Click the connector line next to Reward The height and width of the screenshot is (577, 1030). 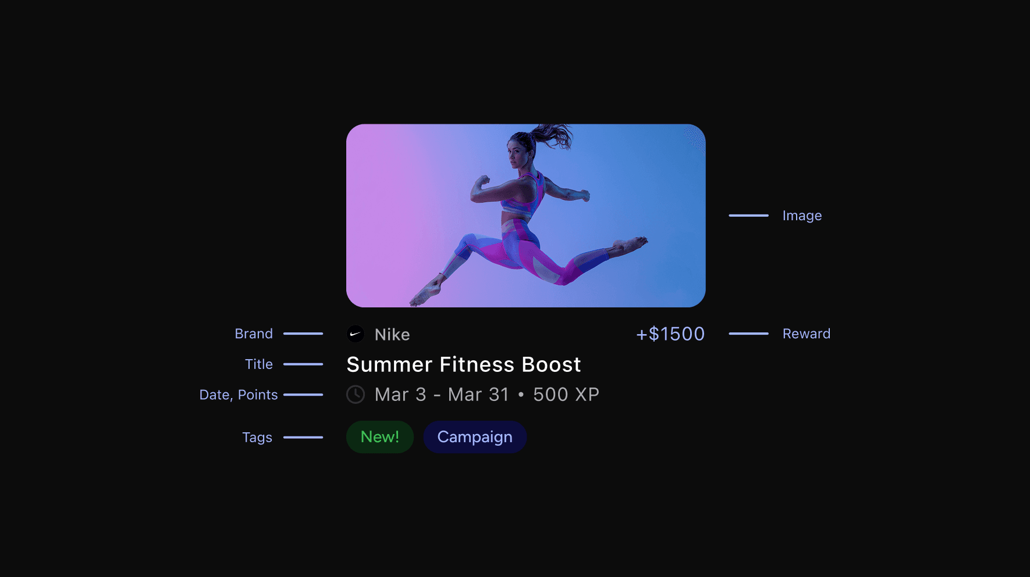(x=749, y=334)
